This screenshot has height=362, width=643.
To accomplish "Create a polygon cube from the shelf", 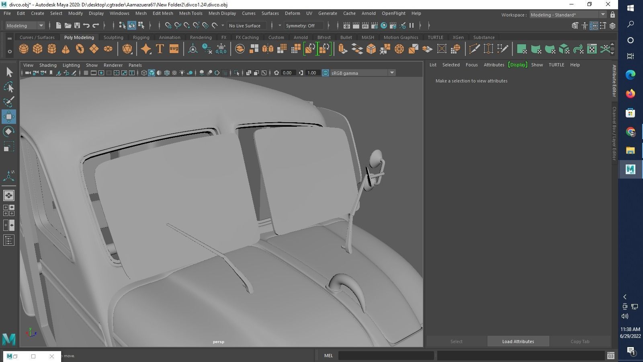I will 38,49.
